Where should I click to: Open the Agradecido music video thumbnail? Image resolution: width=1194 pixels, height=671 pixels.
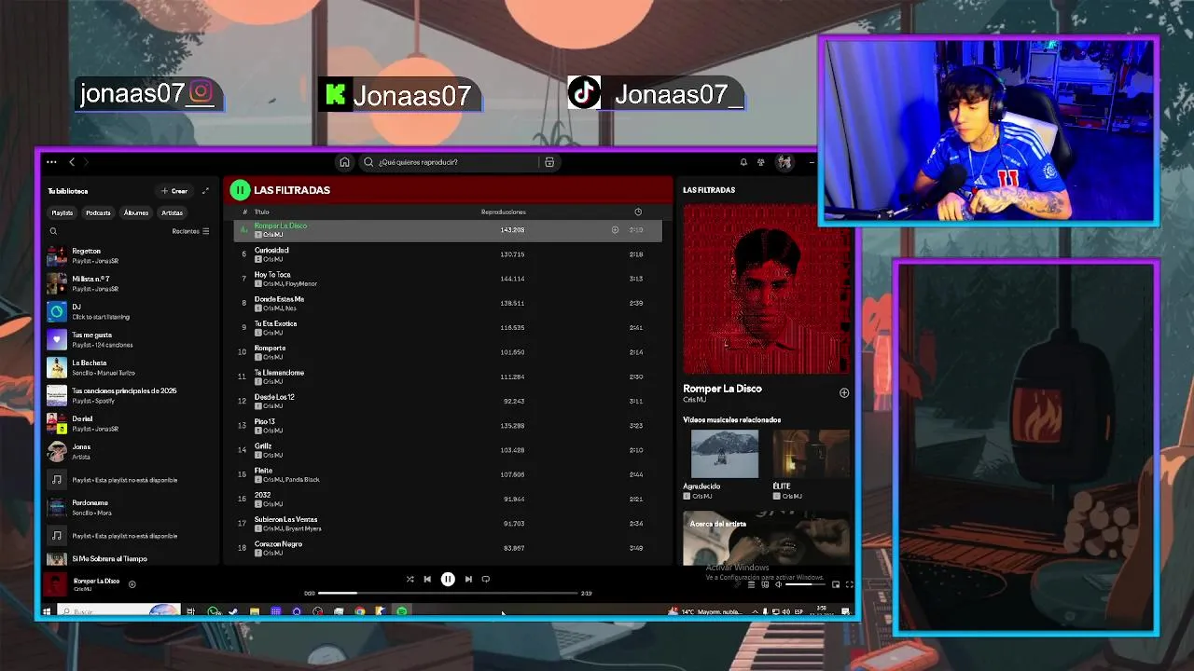(x=724, y=454)
